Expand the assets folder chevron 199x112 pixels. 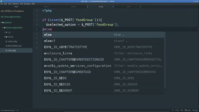point(5,37)
